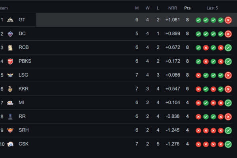The width and height of the screenshot is (237, 158).
Task: Click the Last 5 column header
Action: pyautogui.click(x=212, y=8)
